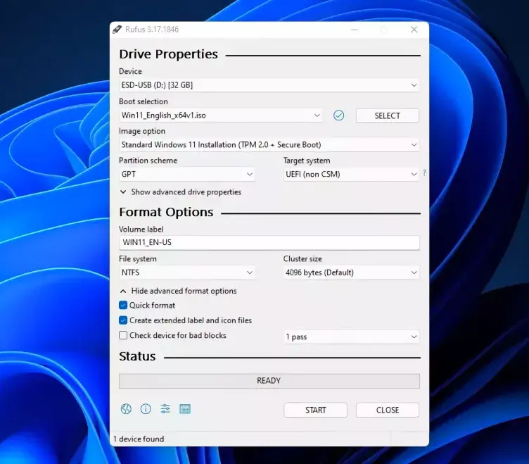
Task: Click the '1 device found' status text
Action: click(139, 439)
